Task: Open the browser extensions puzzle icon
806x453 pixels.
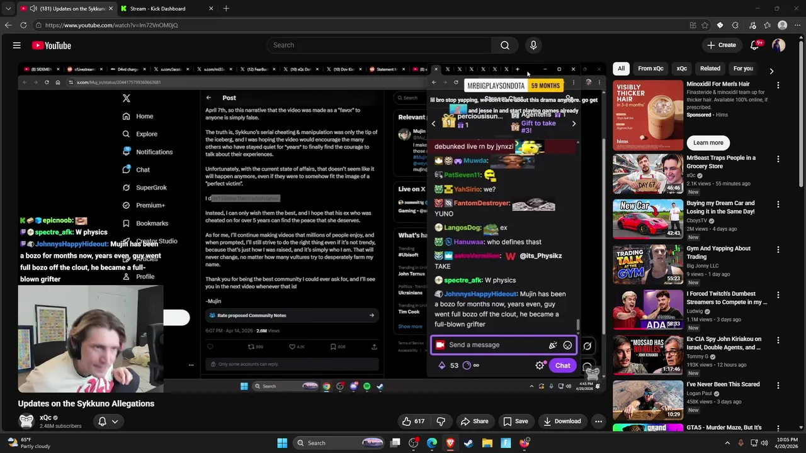Action: click(735, 25)
